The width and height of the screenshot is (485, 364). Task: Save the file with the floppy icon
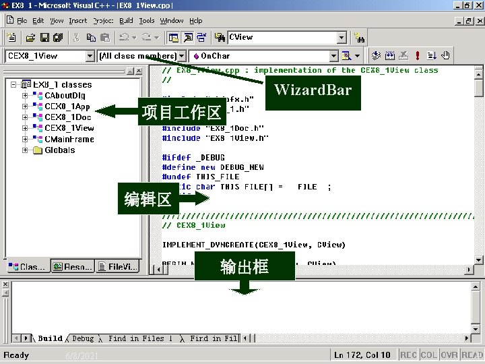[44, 38]
